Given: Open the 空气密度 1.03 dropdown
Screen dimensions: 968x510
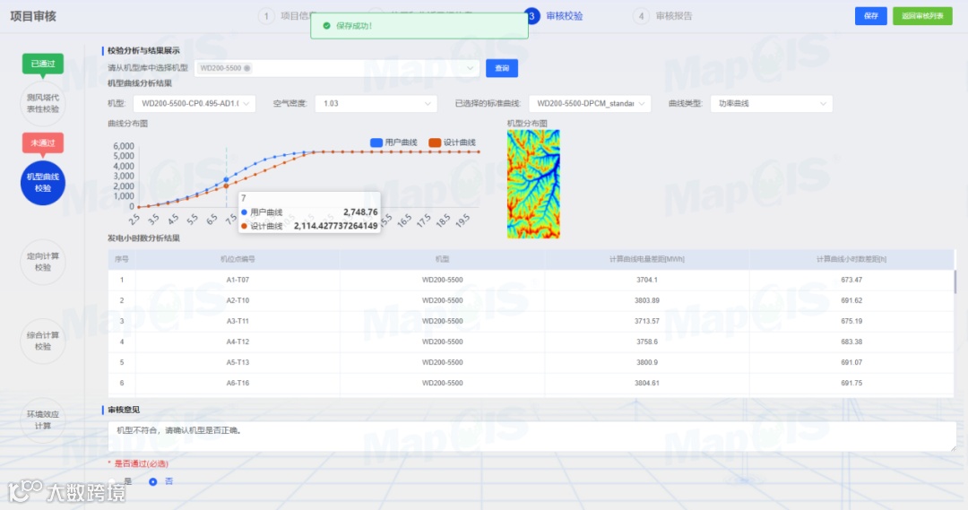Looking at the screenshot, I should [376, 103].
